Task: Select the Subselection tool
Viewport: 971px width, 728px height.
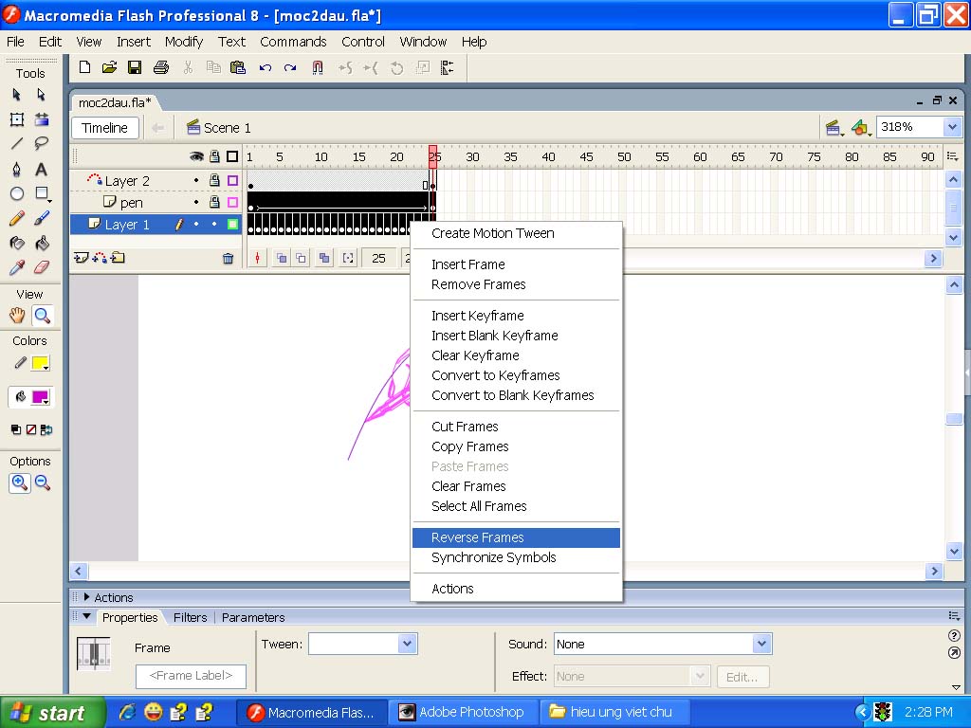Action: pos(42,95)
